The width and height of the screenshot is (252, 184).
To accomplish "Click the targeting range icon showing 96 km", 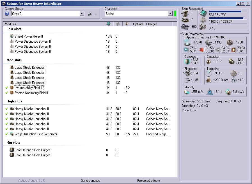I will coord(209,73).
